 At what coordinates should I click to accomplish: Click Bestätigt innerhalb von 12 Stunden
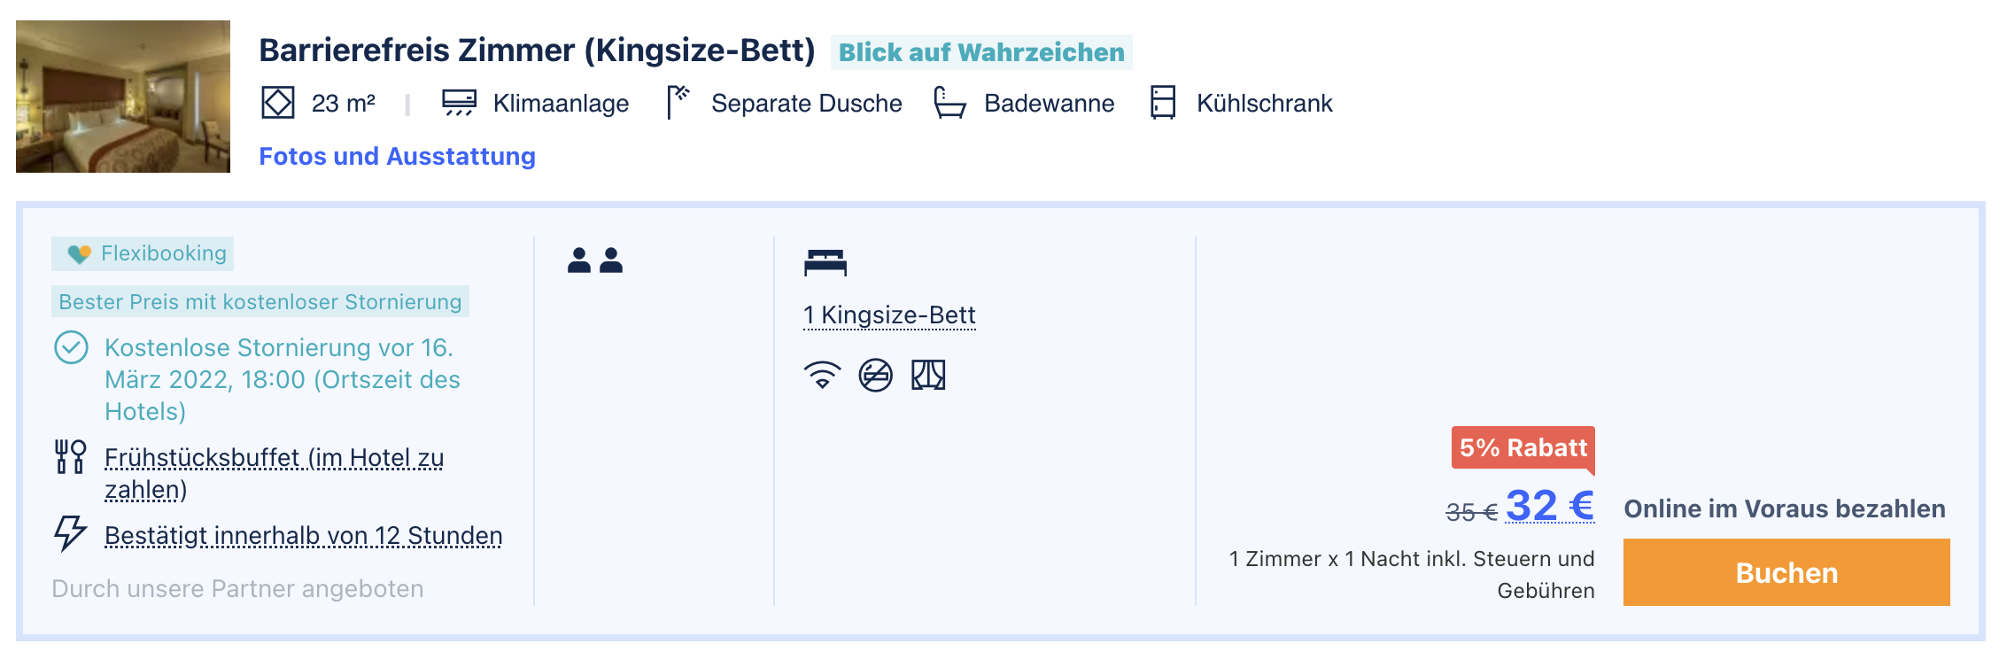click(303, 535)
